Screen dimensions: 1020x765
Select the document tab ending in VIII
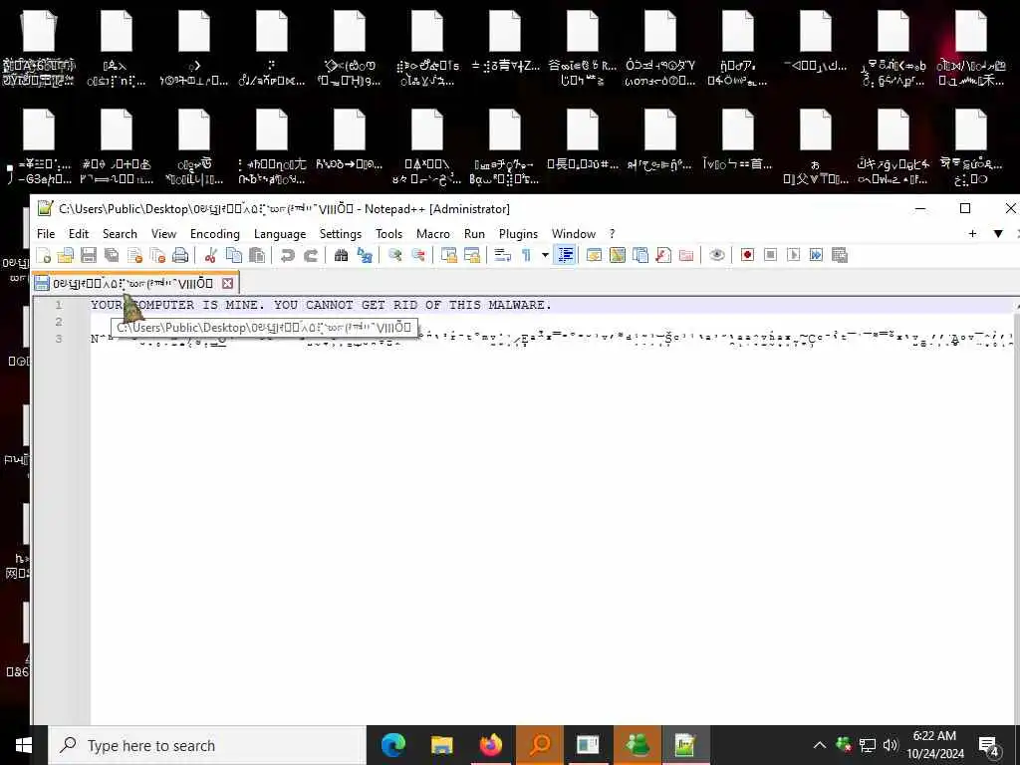(135, 283)
